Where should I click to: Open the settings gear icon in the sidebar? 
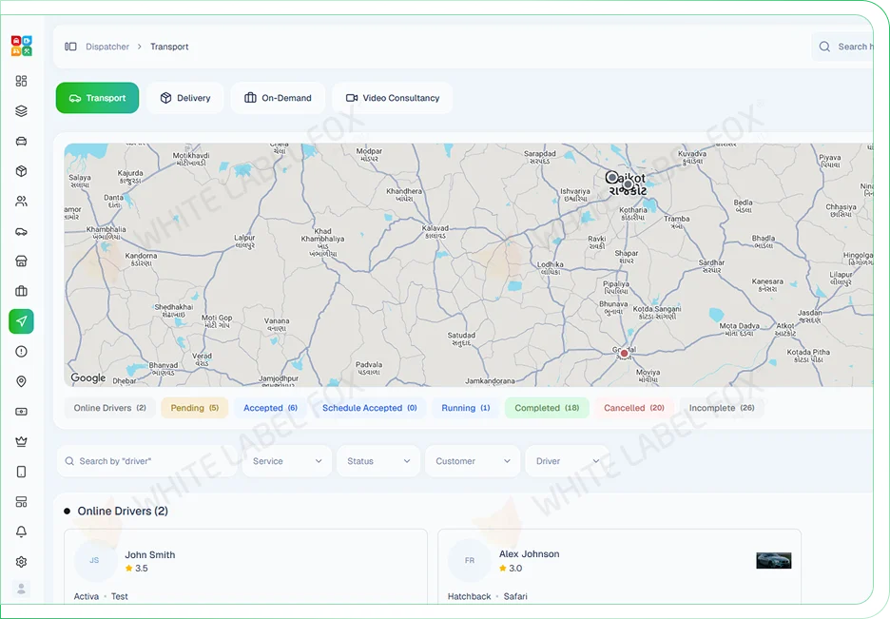click(21, 562)
